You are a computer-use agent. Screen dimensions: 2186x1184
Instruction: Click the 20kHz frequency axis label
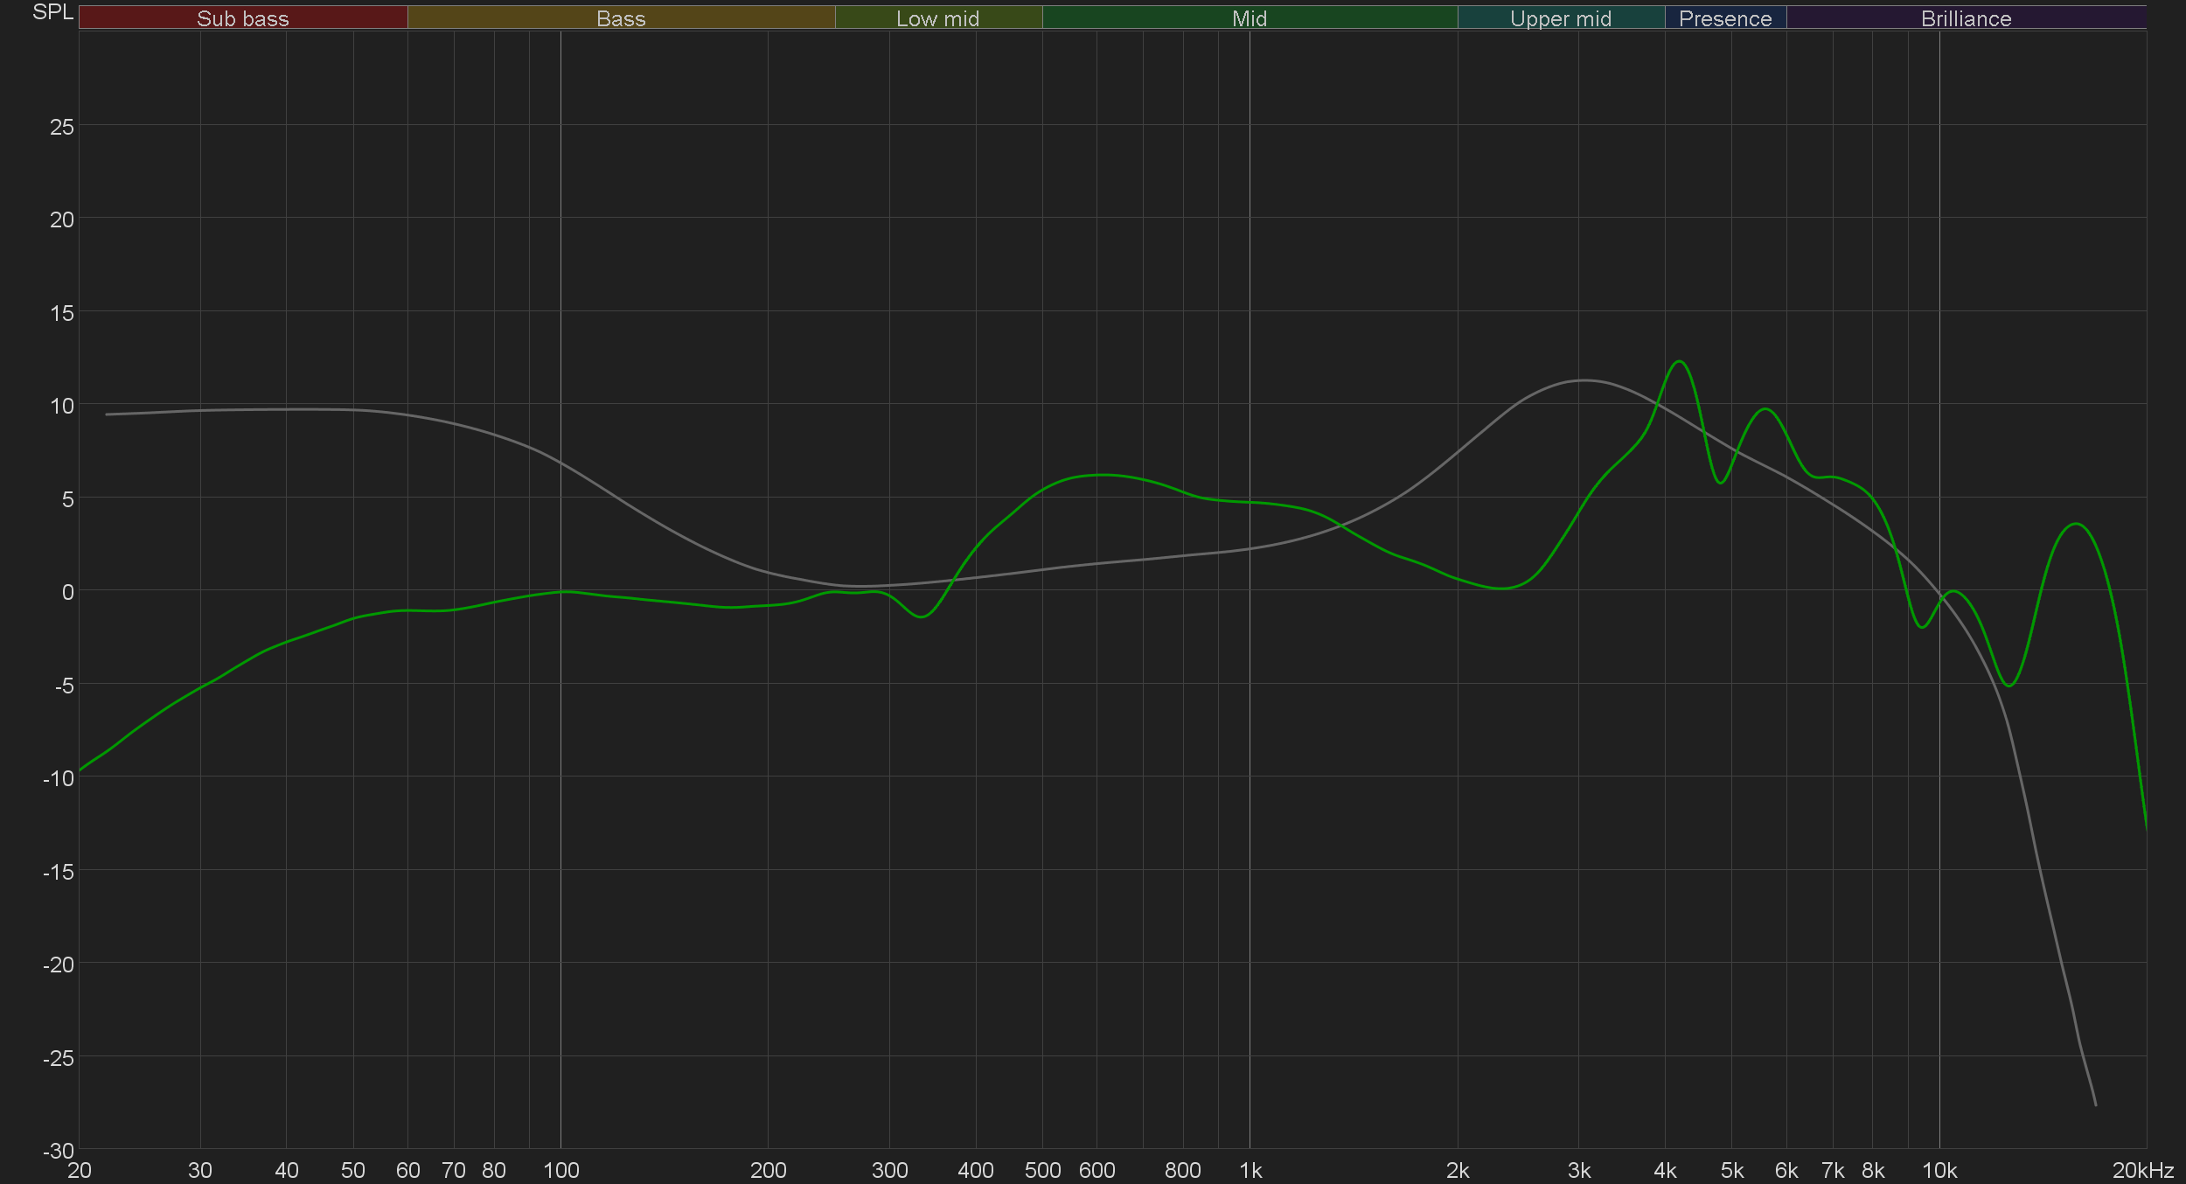2142,1170
